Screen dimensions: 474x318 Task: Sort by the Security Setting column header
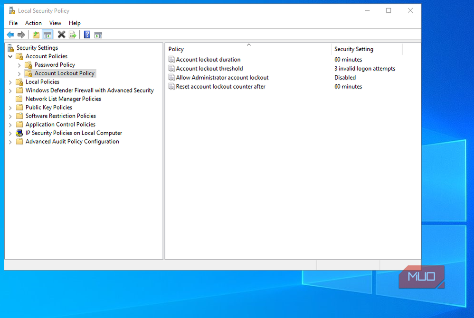click(367, 49)
